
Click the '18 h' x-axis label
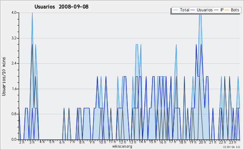tap(183, 142)
